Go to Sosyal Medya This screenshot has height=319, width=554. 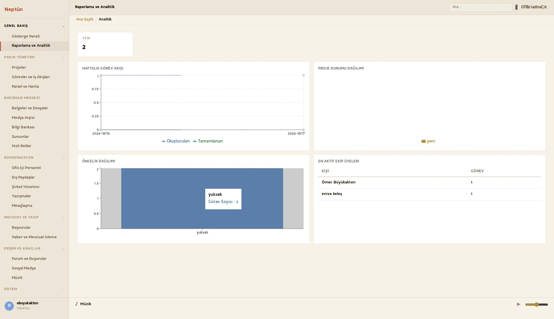pyautogui.click(x=34, y=268)
